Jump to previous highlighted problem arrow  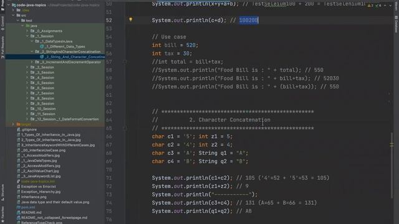(385, 6)
